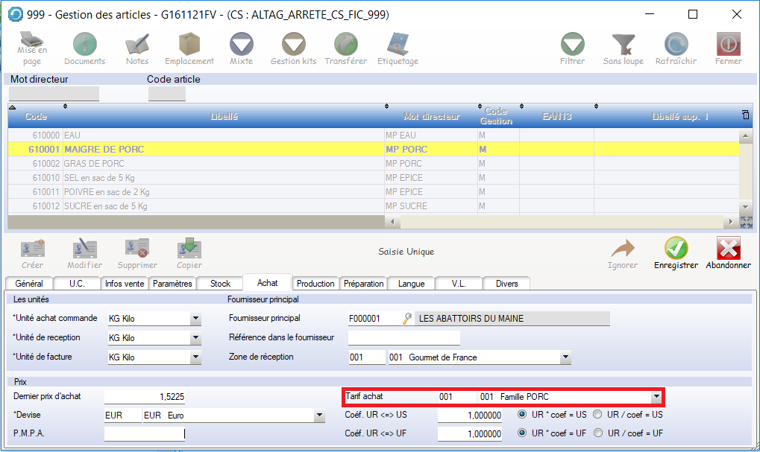Switch to the Stock tab
Viewport: 760px width, 452px height.
[220, 284]
